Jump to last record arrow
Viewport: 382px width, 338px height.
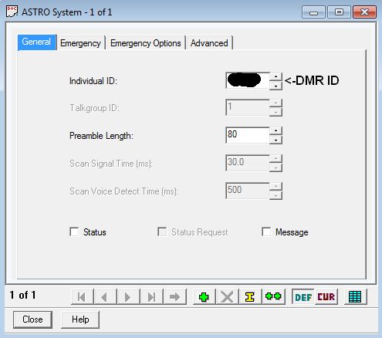(x=151, y=297)
